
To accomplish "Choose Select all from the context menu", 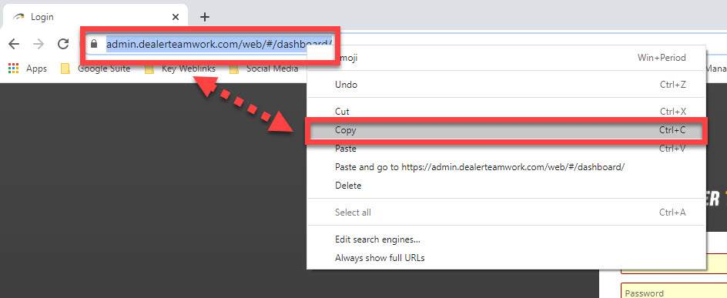I will (x=506, y=213).
